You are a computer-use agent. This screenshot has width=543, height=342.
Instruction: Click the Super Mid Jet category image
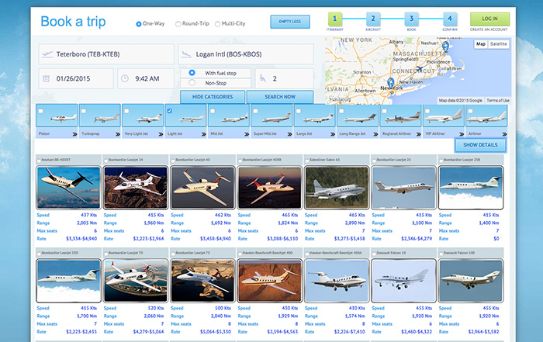(271, 116)
